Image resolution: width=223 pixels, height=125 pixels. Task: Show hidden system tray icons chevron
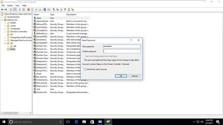pyautogui.click(x=194, y=122)
